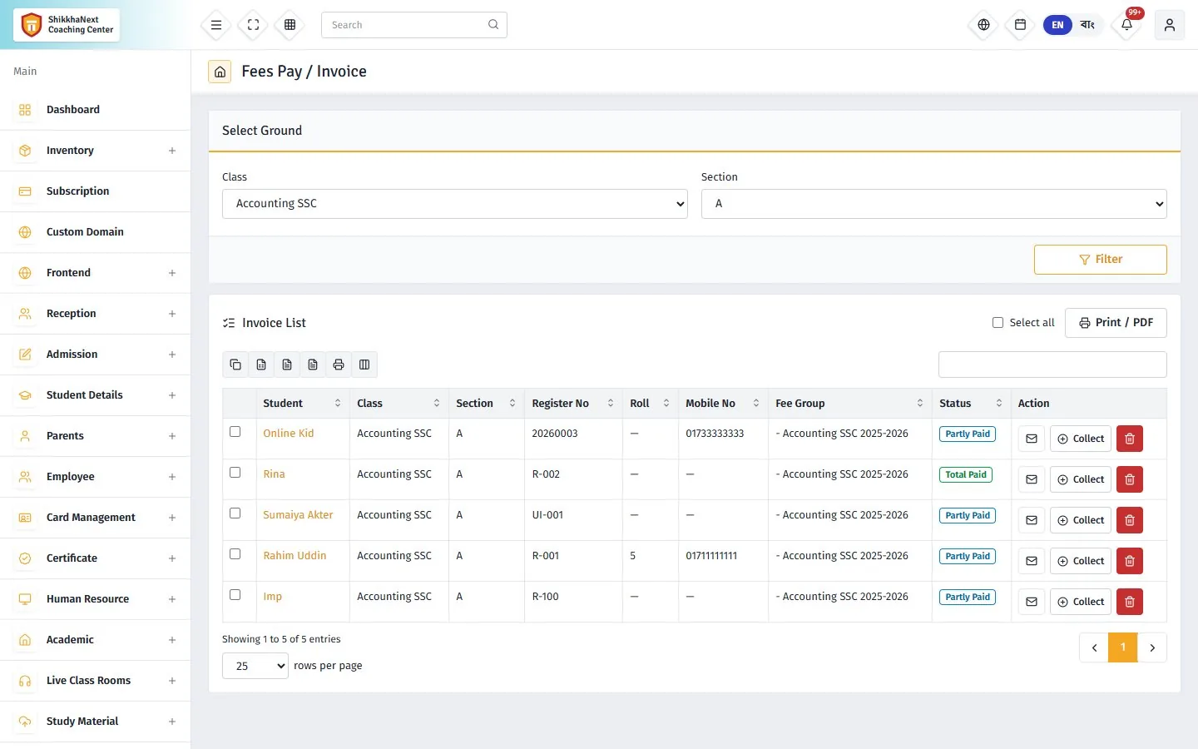Click the globe icon in the header
The image size is (1198, 749).
point(983,25)
